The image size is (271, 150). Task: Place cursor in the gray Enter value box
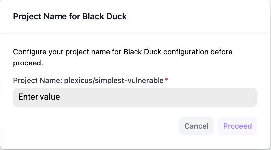135,97
